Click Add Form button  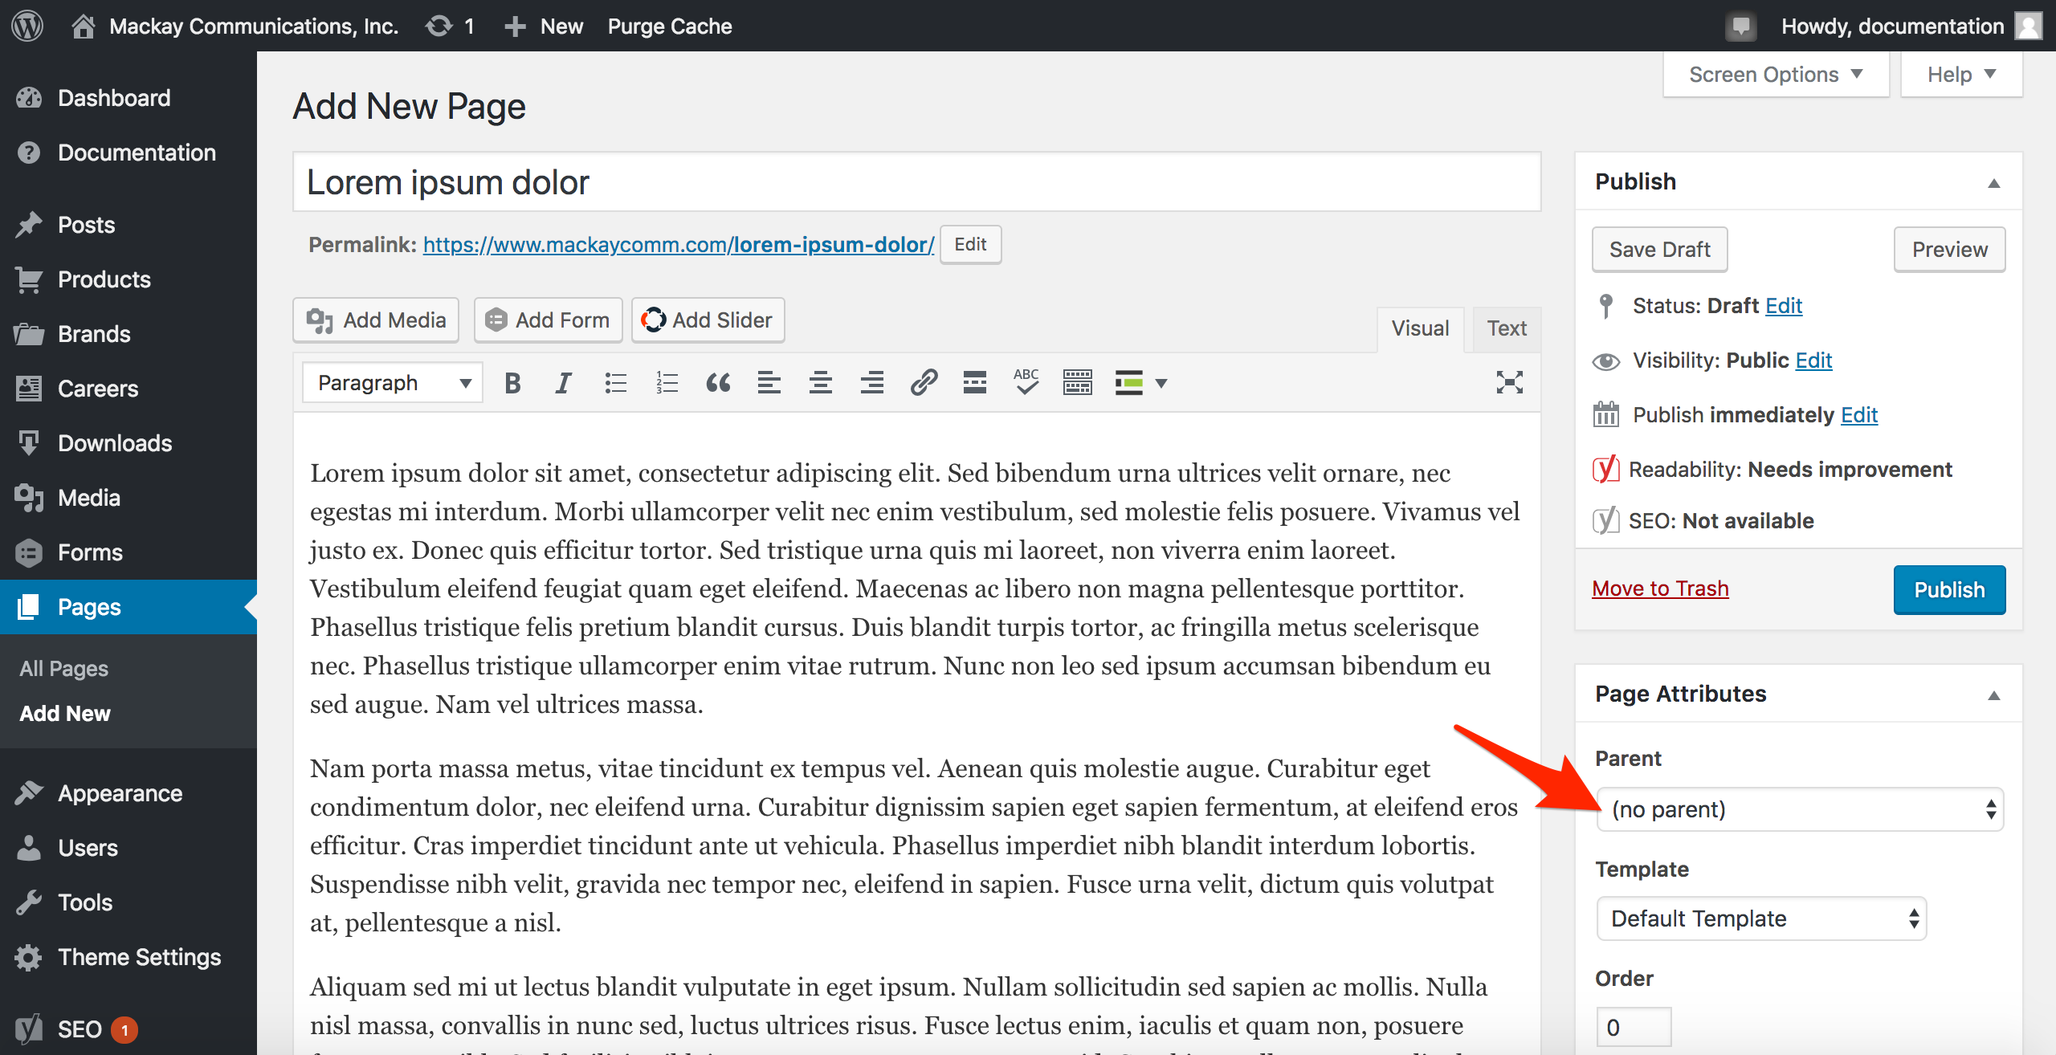[548, 320]
